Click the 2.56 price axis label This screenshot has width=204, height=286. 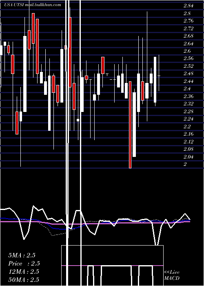[188, 58]
